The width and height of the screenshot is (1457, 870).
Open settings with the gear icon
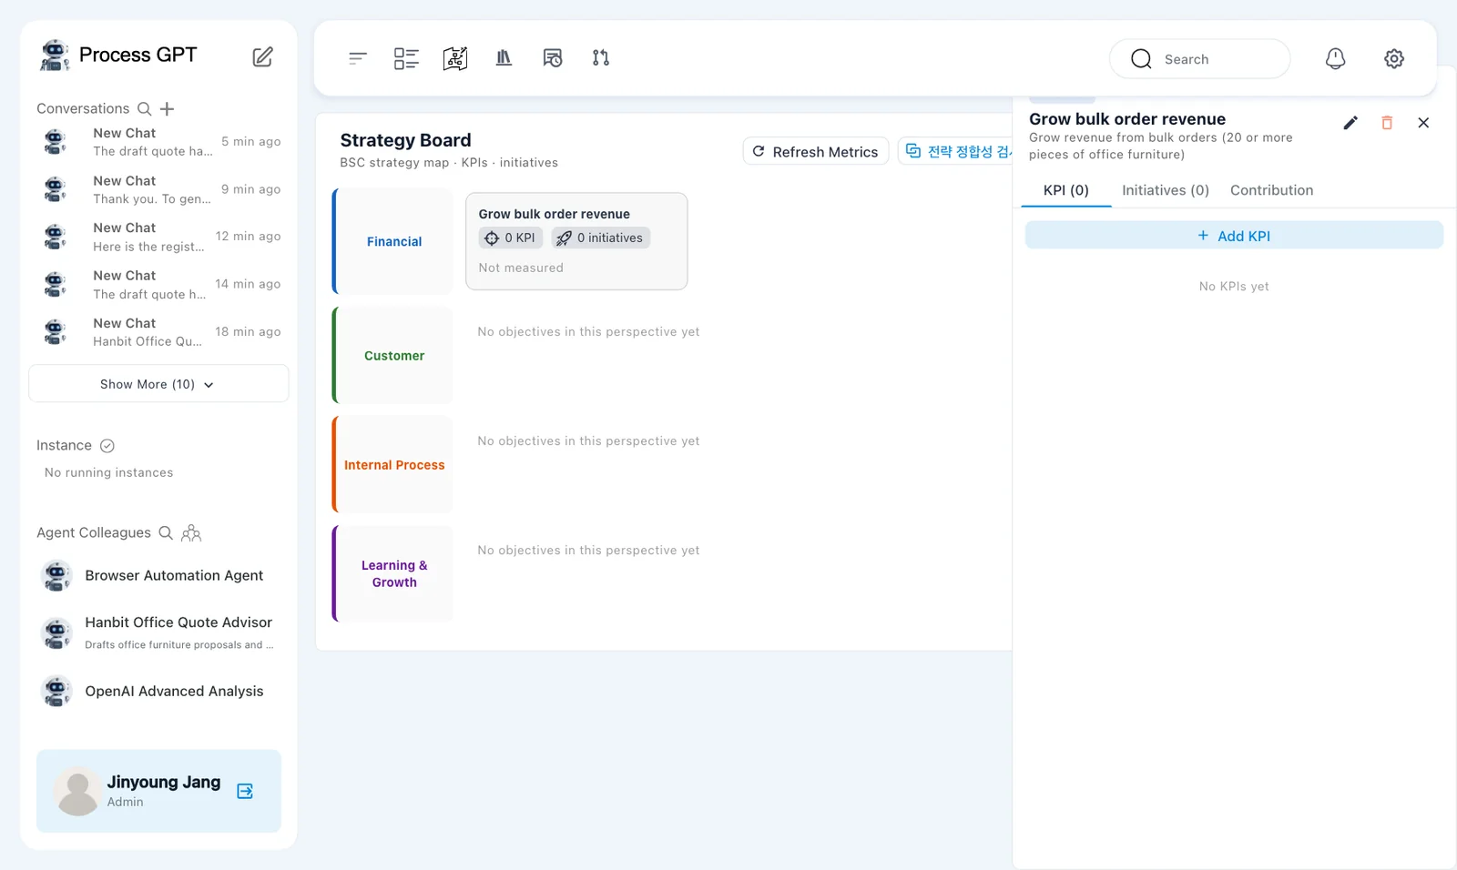tap(1394, 59)
